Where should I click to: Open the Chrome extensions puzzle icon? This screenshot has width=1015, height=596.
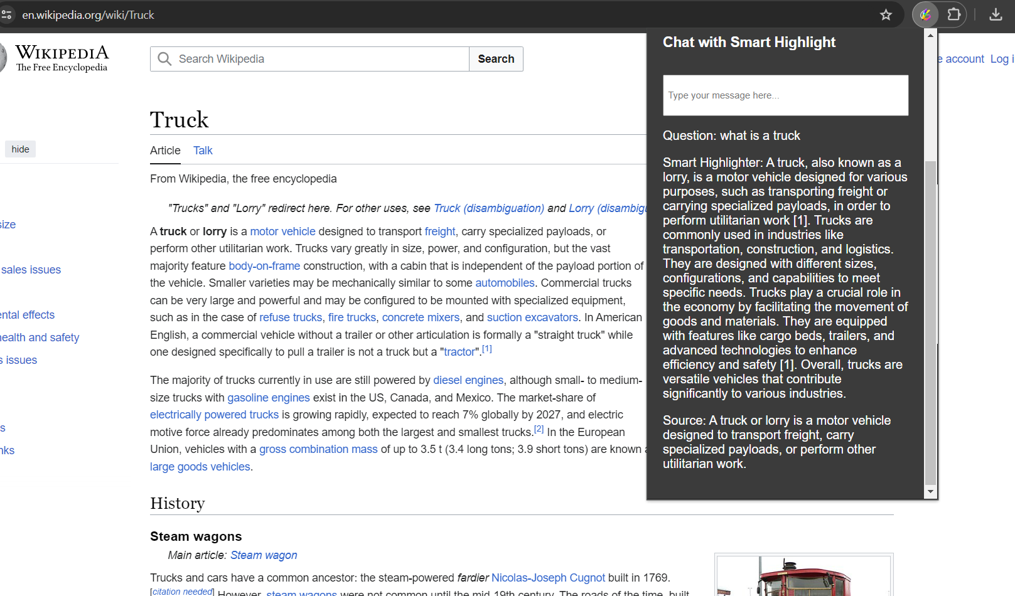pos(954,14)
